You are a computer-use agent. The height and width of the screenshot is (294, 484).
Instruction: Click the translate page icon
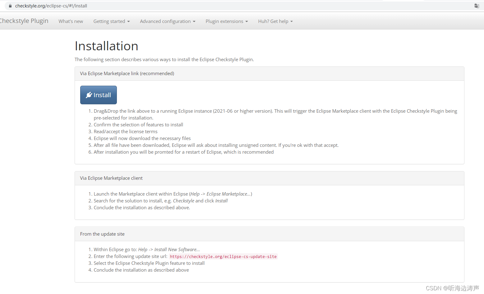pos(477,6)
